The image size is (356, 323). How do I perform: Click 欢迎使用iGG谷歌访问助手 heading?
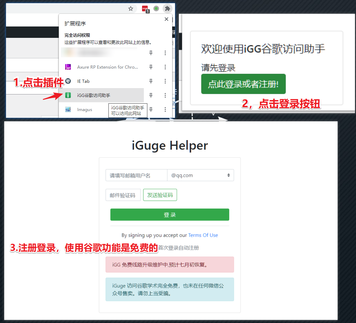tap(263, 49)
